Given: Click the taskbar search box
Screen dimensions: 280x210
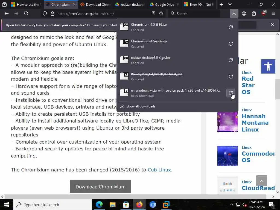Looking at the screenshot, I should [x=52, y=205].
